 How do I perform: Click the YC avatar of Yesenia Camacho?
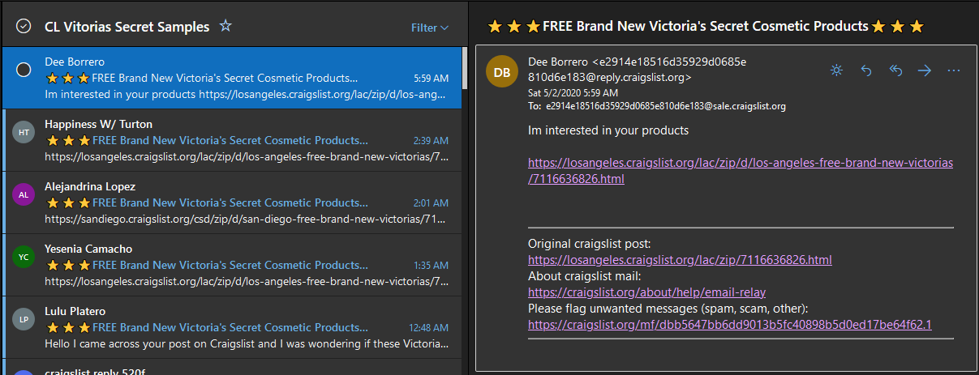[x=24, y=257]
